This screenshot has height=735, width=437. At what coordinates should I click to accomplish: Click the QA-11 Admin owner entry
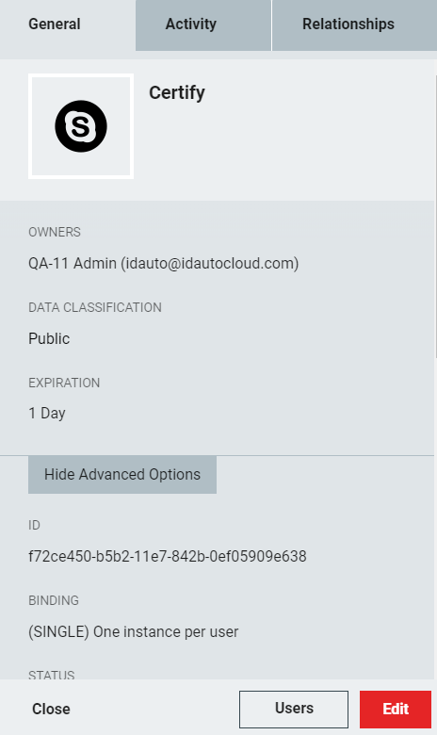(x=164, y=264)
